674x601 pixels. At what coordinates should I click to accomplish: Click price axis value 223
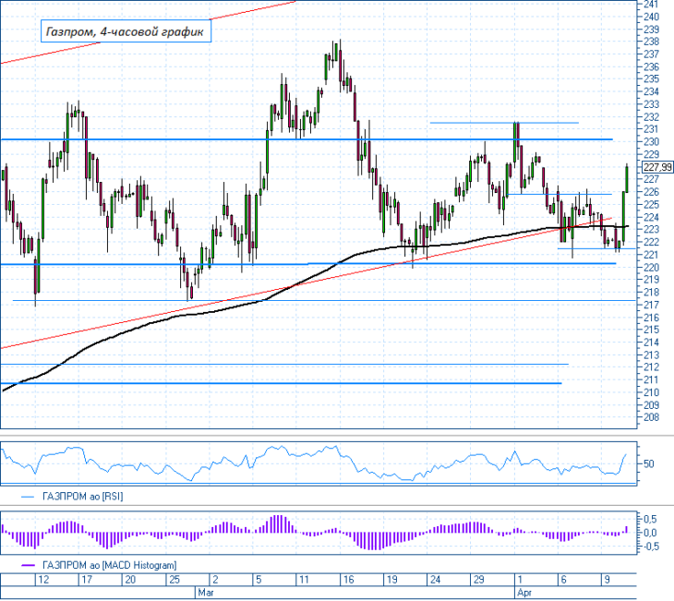click(x=651, y=230)
